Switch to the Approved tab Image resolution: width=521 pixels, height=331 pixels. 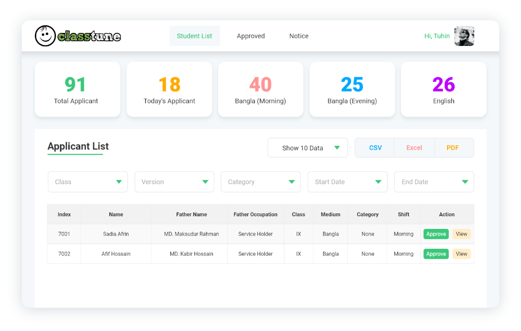(251, 36)
